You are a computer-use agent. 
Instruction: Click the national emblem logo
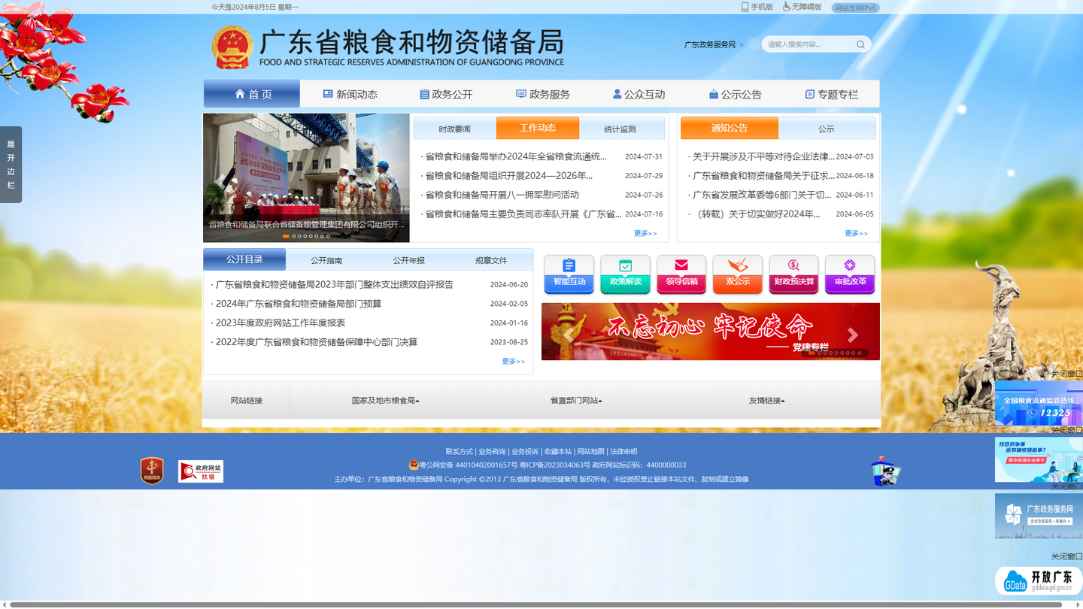232,47
